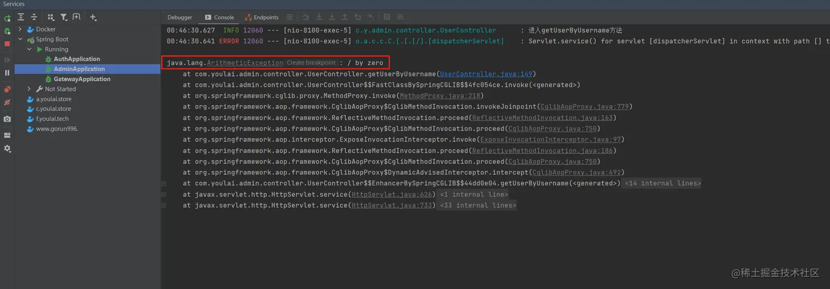Click the resume program icon
Viewport: 830px width, 289px height.
tap(7, 60)
